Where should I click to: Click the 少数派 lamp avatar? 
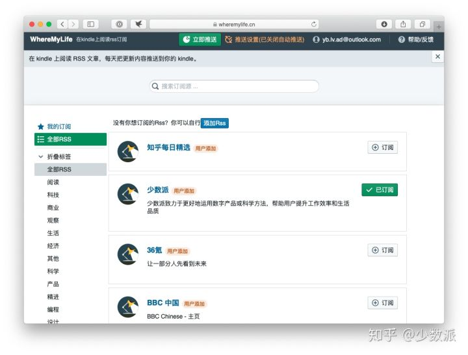point(128,194)
